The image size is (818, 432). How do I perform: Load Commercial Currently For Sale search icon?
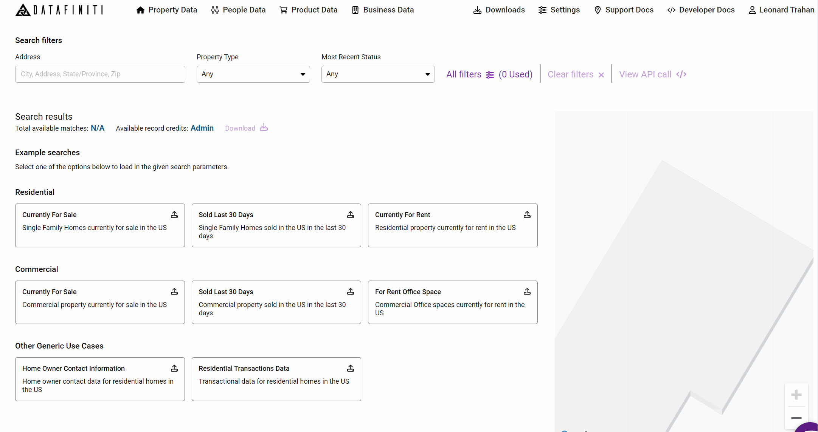pos(174,292)
